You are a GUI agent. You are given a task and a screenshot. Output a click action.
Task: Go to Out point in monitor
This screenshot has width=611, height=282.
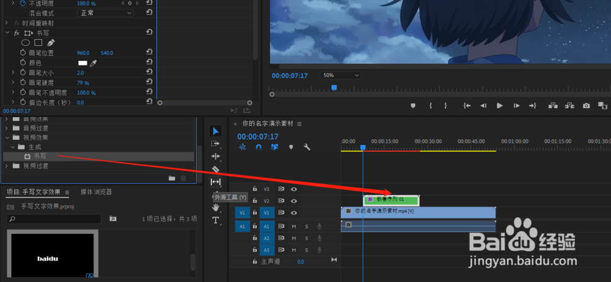[533, 106]
